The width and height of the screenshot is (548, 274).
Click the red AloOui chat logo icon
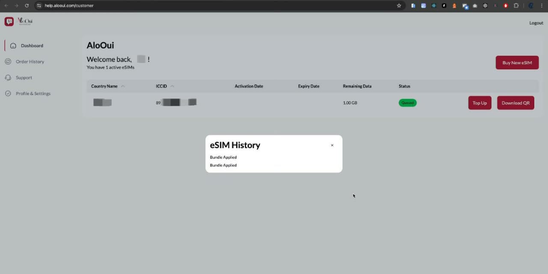point(9,21)
